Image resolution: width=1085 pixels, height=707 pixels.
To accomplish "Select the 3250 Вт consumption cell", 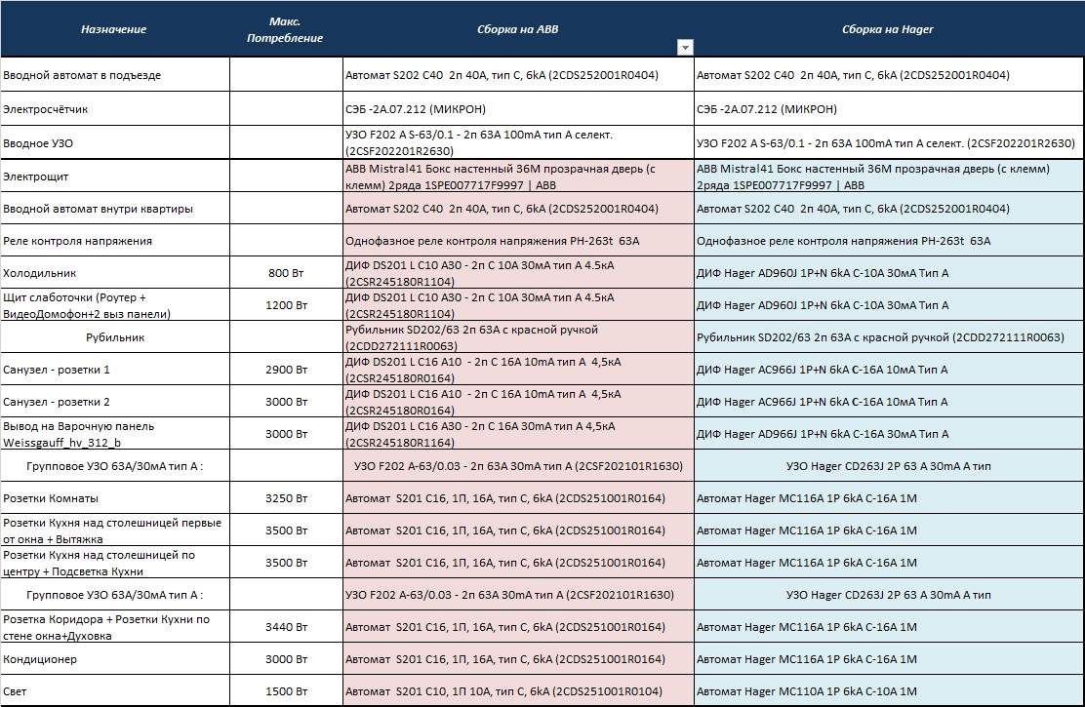I will pyautogui.click(x=286, y=498).
